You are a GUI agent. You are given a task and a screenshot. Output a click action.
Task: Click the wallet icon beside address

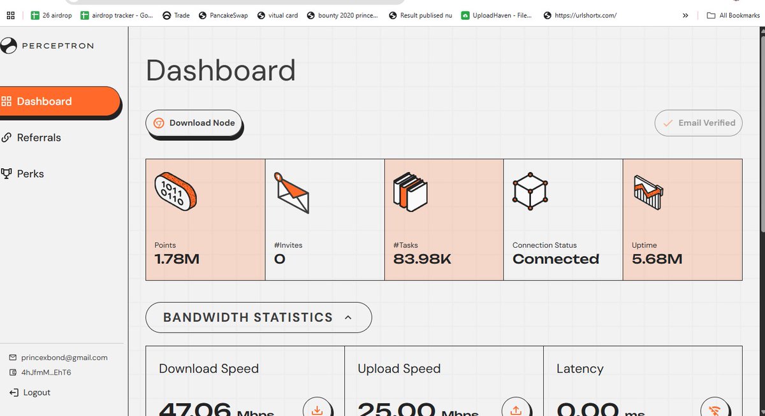click(x=13, y=373)
